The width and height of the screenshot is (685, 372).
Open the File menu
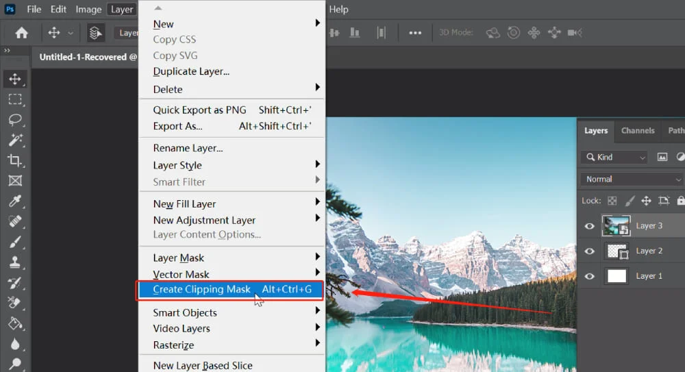pos(34,9)
